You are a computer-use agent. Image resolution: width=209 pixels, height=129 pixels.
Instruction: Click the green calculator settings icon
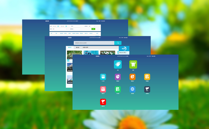pos(118,89)
